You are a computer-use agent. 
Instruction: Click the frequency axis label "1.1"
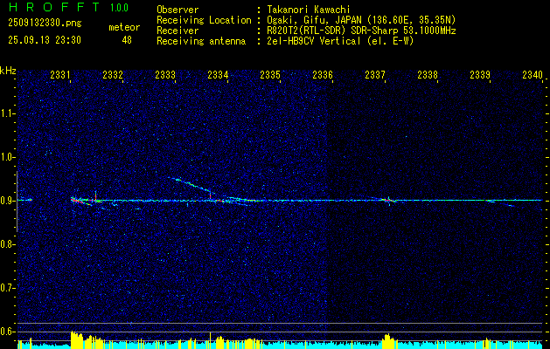(6, 113)
